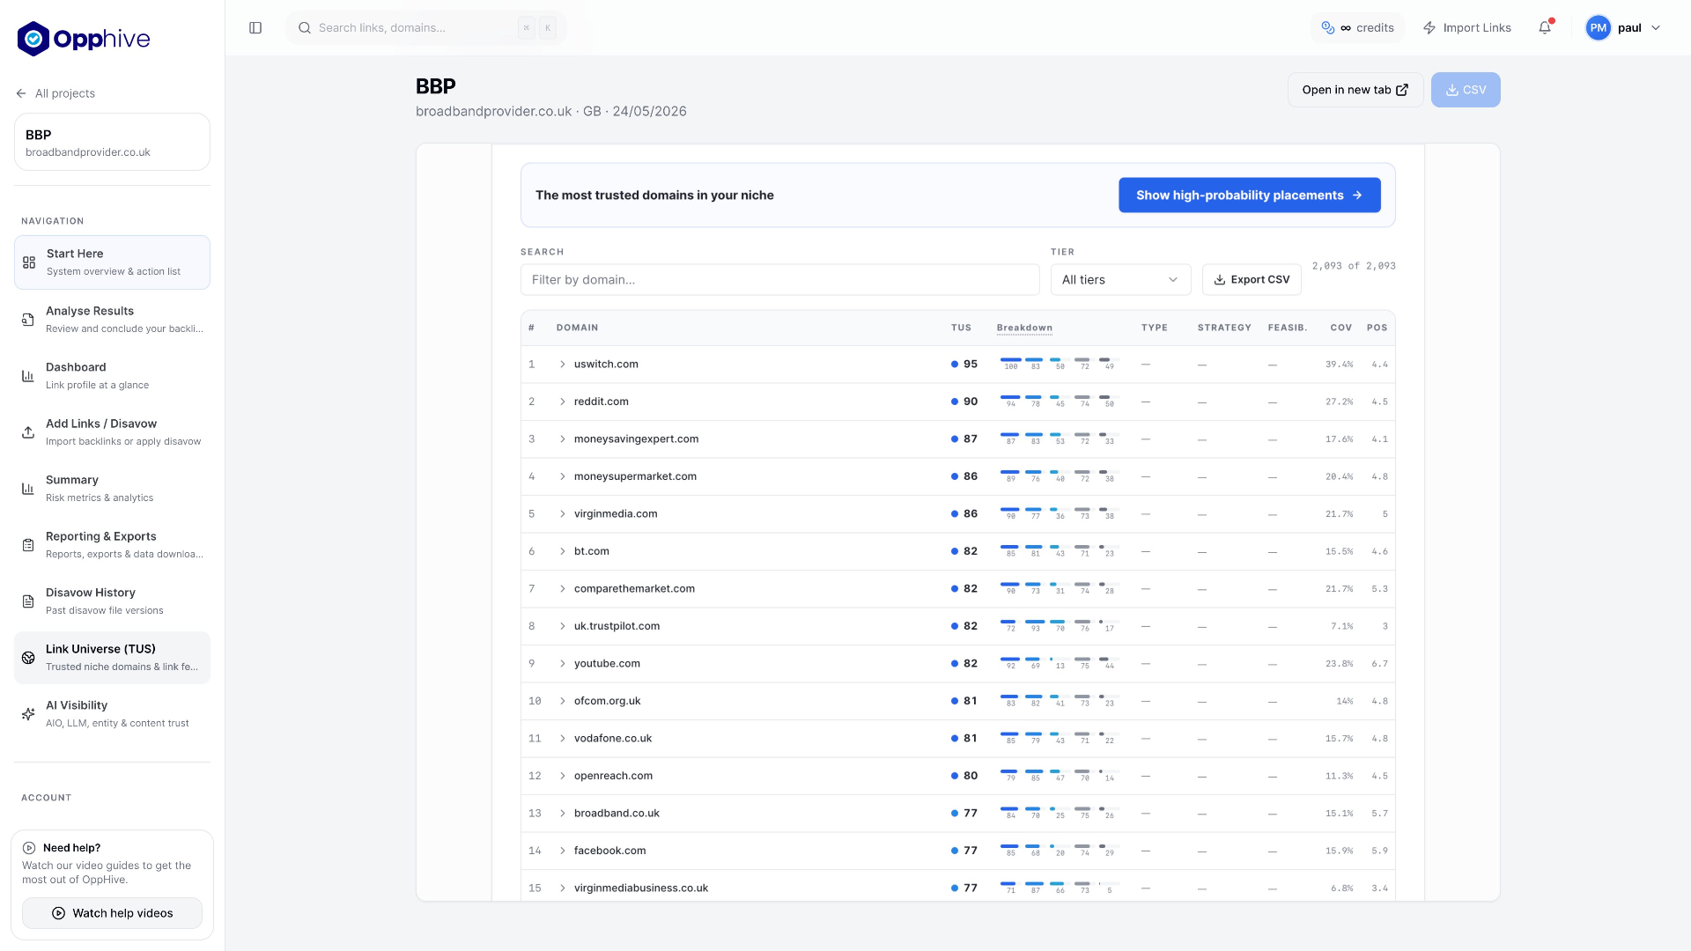Click the broadband.co.uk domain text
Screen dimensions: 1691x951
coord(617,814)
